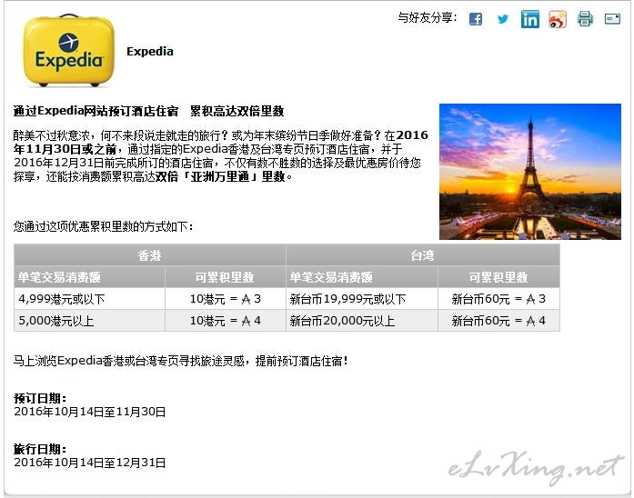Click the headline 通过Expedia网站预订酒店住宿
The width and height of the screenshot is (634, 498).
coord(96,111)
